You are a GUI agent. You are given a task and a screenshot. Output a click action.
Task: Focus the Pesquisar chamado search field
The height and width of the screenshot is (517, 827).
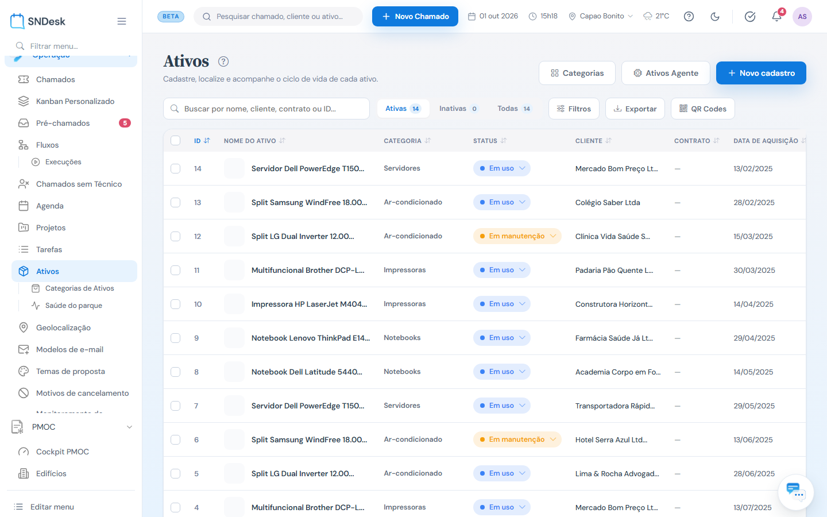(x=279, y=16)
